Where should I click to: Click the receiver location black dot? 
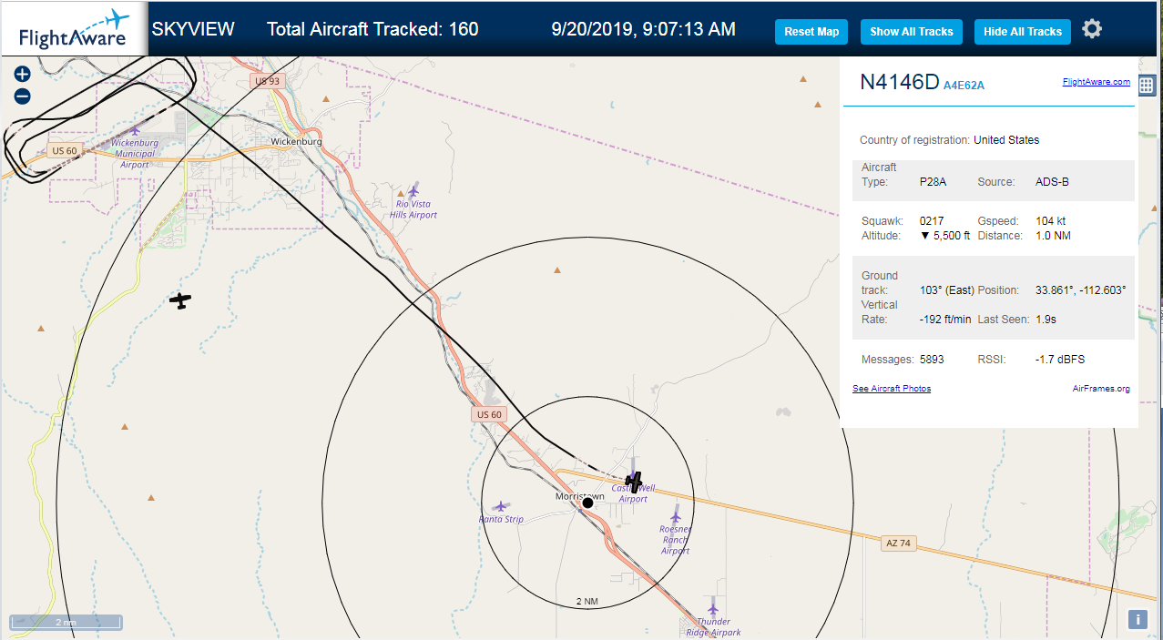coord(587,503)
